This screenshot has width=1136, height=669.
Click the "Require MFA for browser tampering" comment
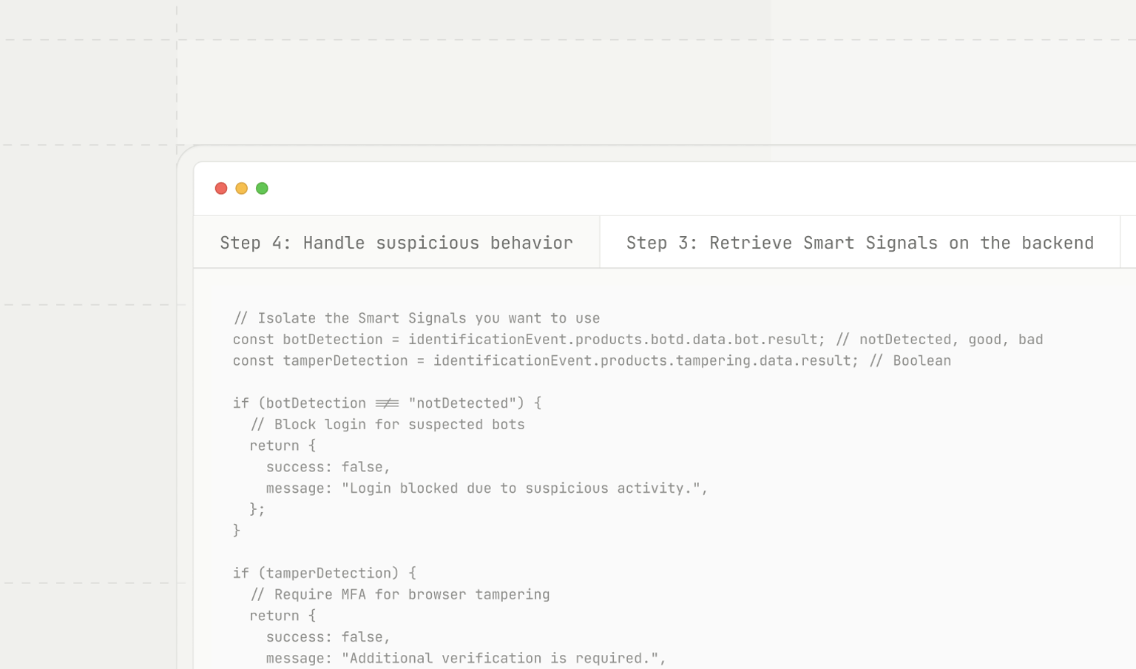[x=400, y=595]
